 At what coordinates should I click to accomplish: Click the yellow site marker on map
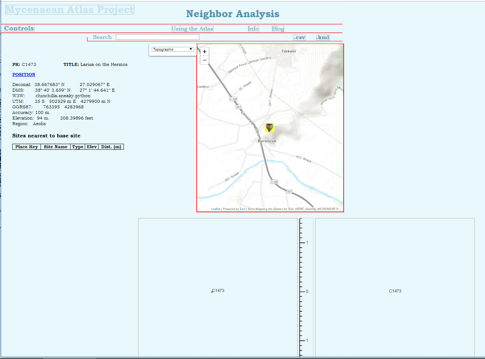coord(269,128)
